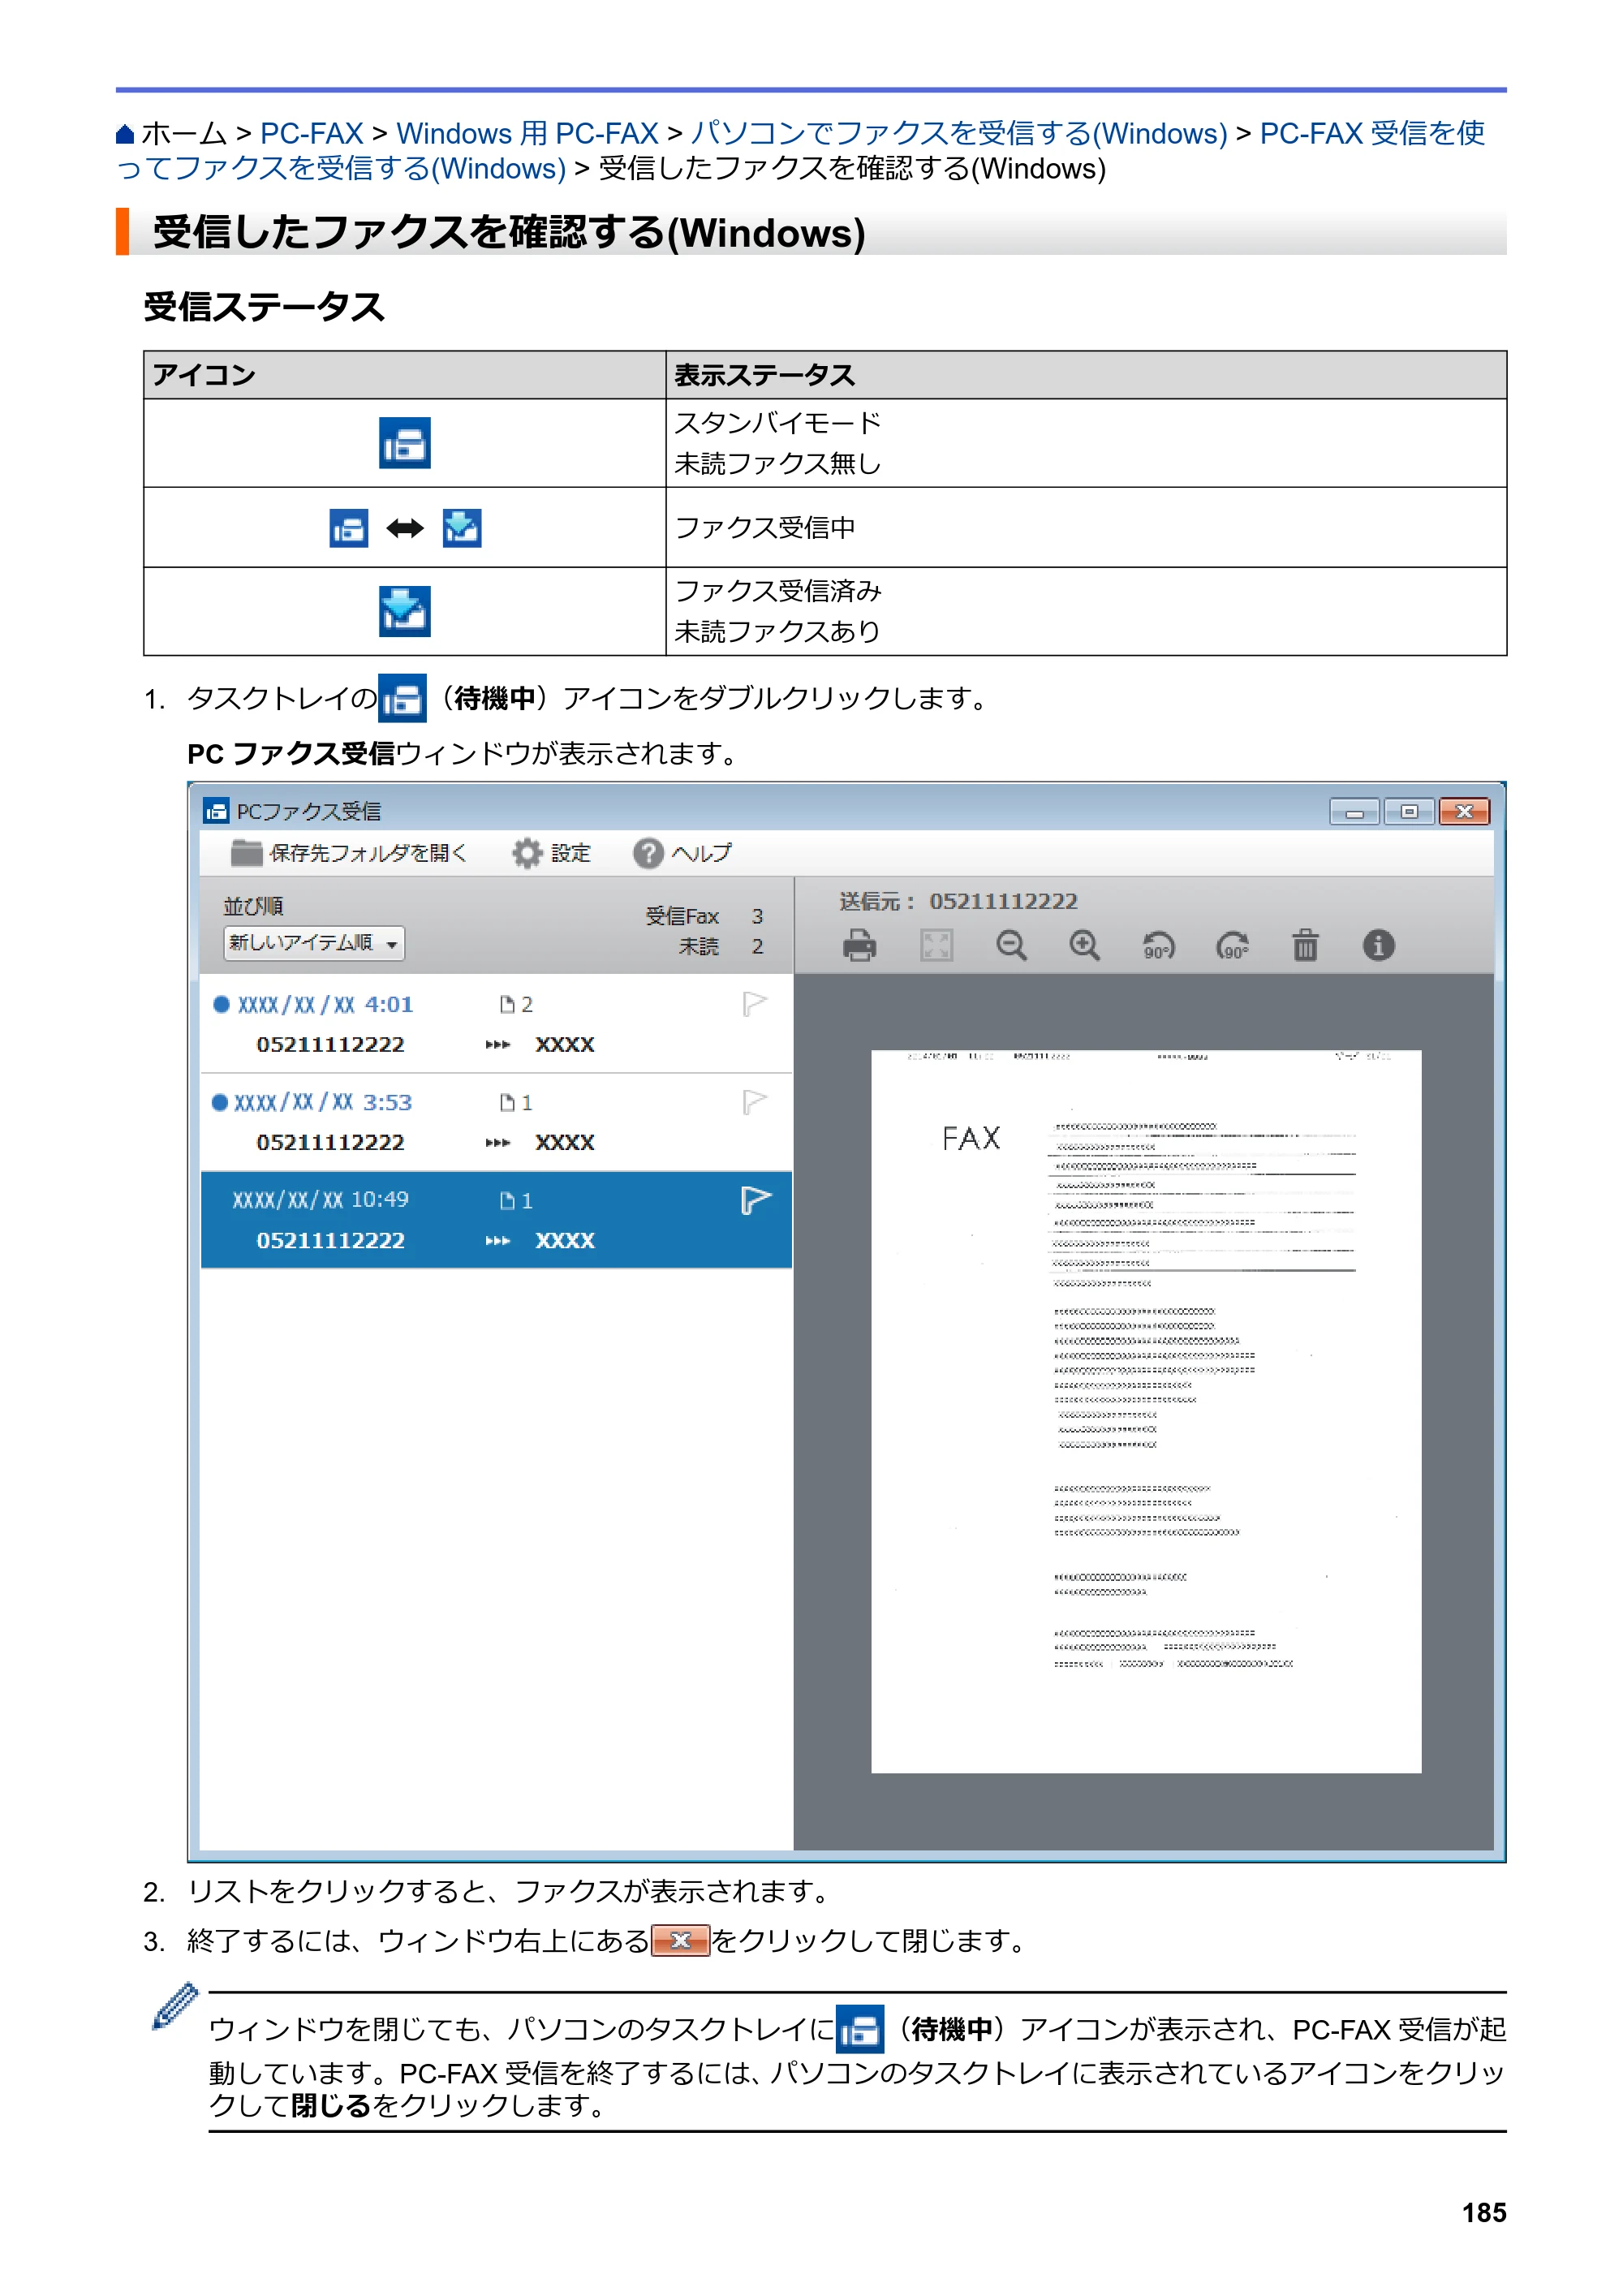
Task: Zoom out the fax preview
Action: (x=1011, y=945)
